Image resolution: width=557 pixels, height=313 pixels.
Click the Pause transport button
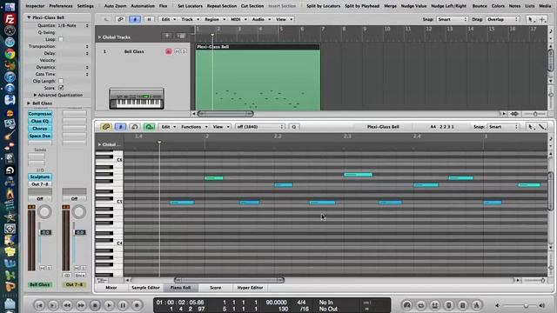123,305
